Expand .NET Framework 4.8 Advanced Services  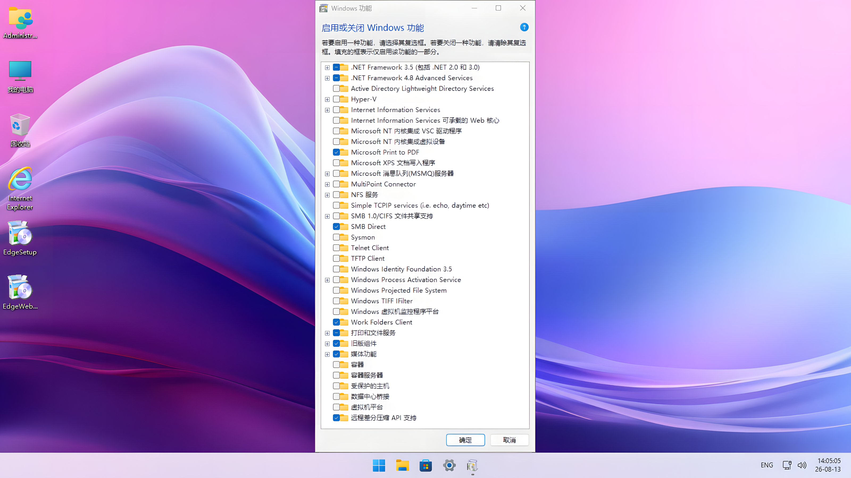[x=327, y=78]
